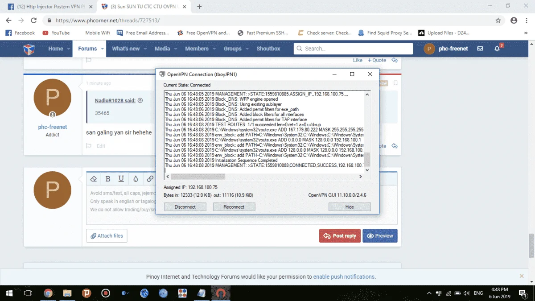Select the Sun SUN TU CTC CTU OVPN tab
The height and width of the screenshot is (301, 535).
pyautogui.click(x=144, y=7)
